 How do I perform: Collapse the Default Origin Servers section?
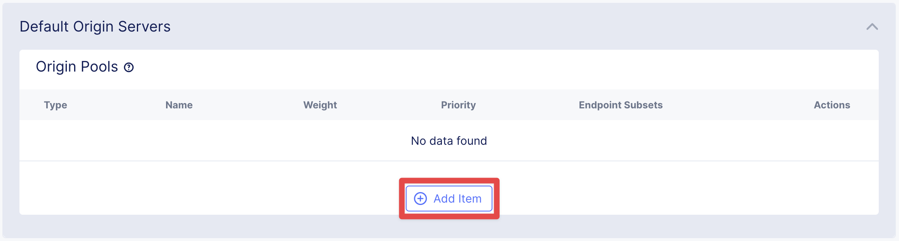point(872,27)
